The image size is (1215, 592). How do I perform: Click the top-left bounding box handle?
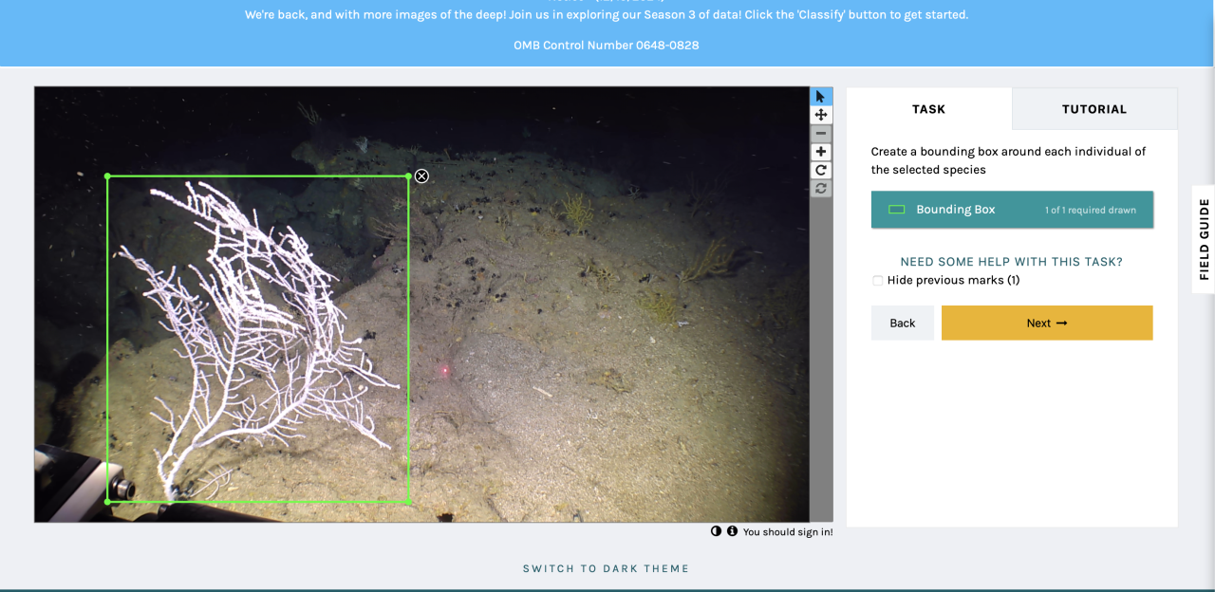(107, 176)
